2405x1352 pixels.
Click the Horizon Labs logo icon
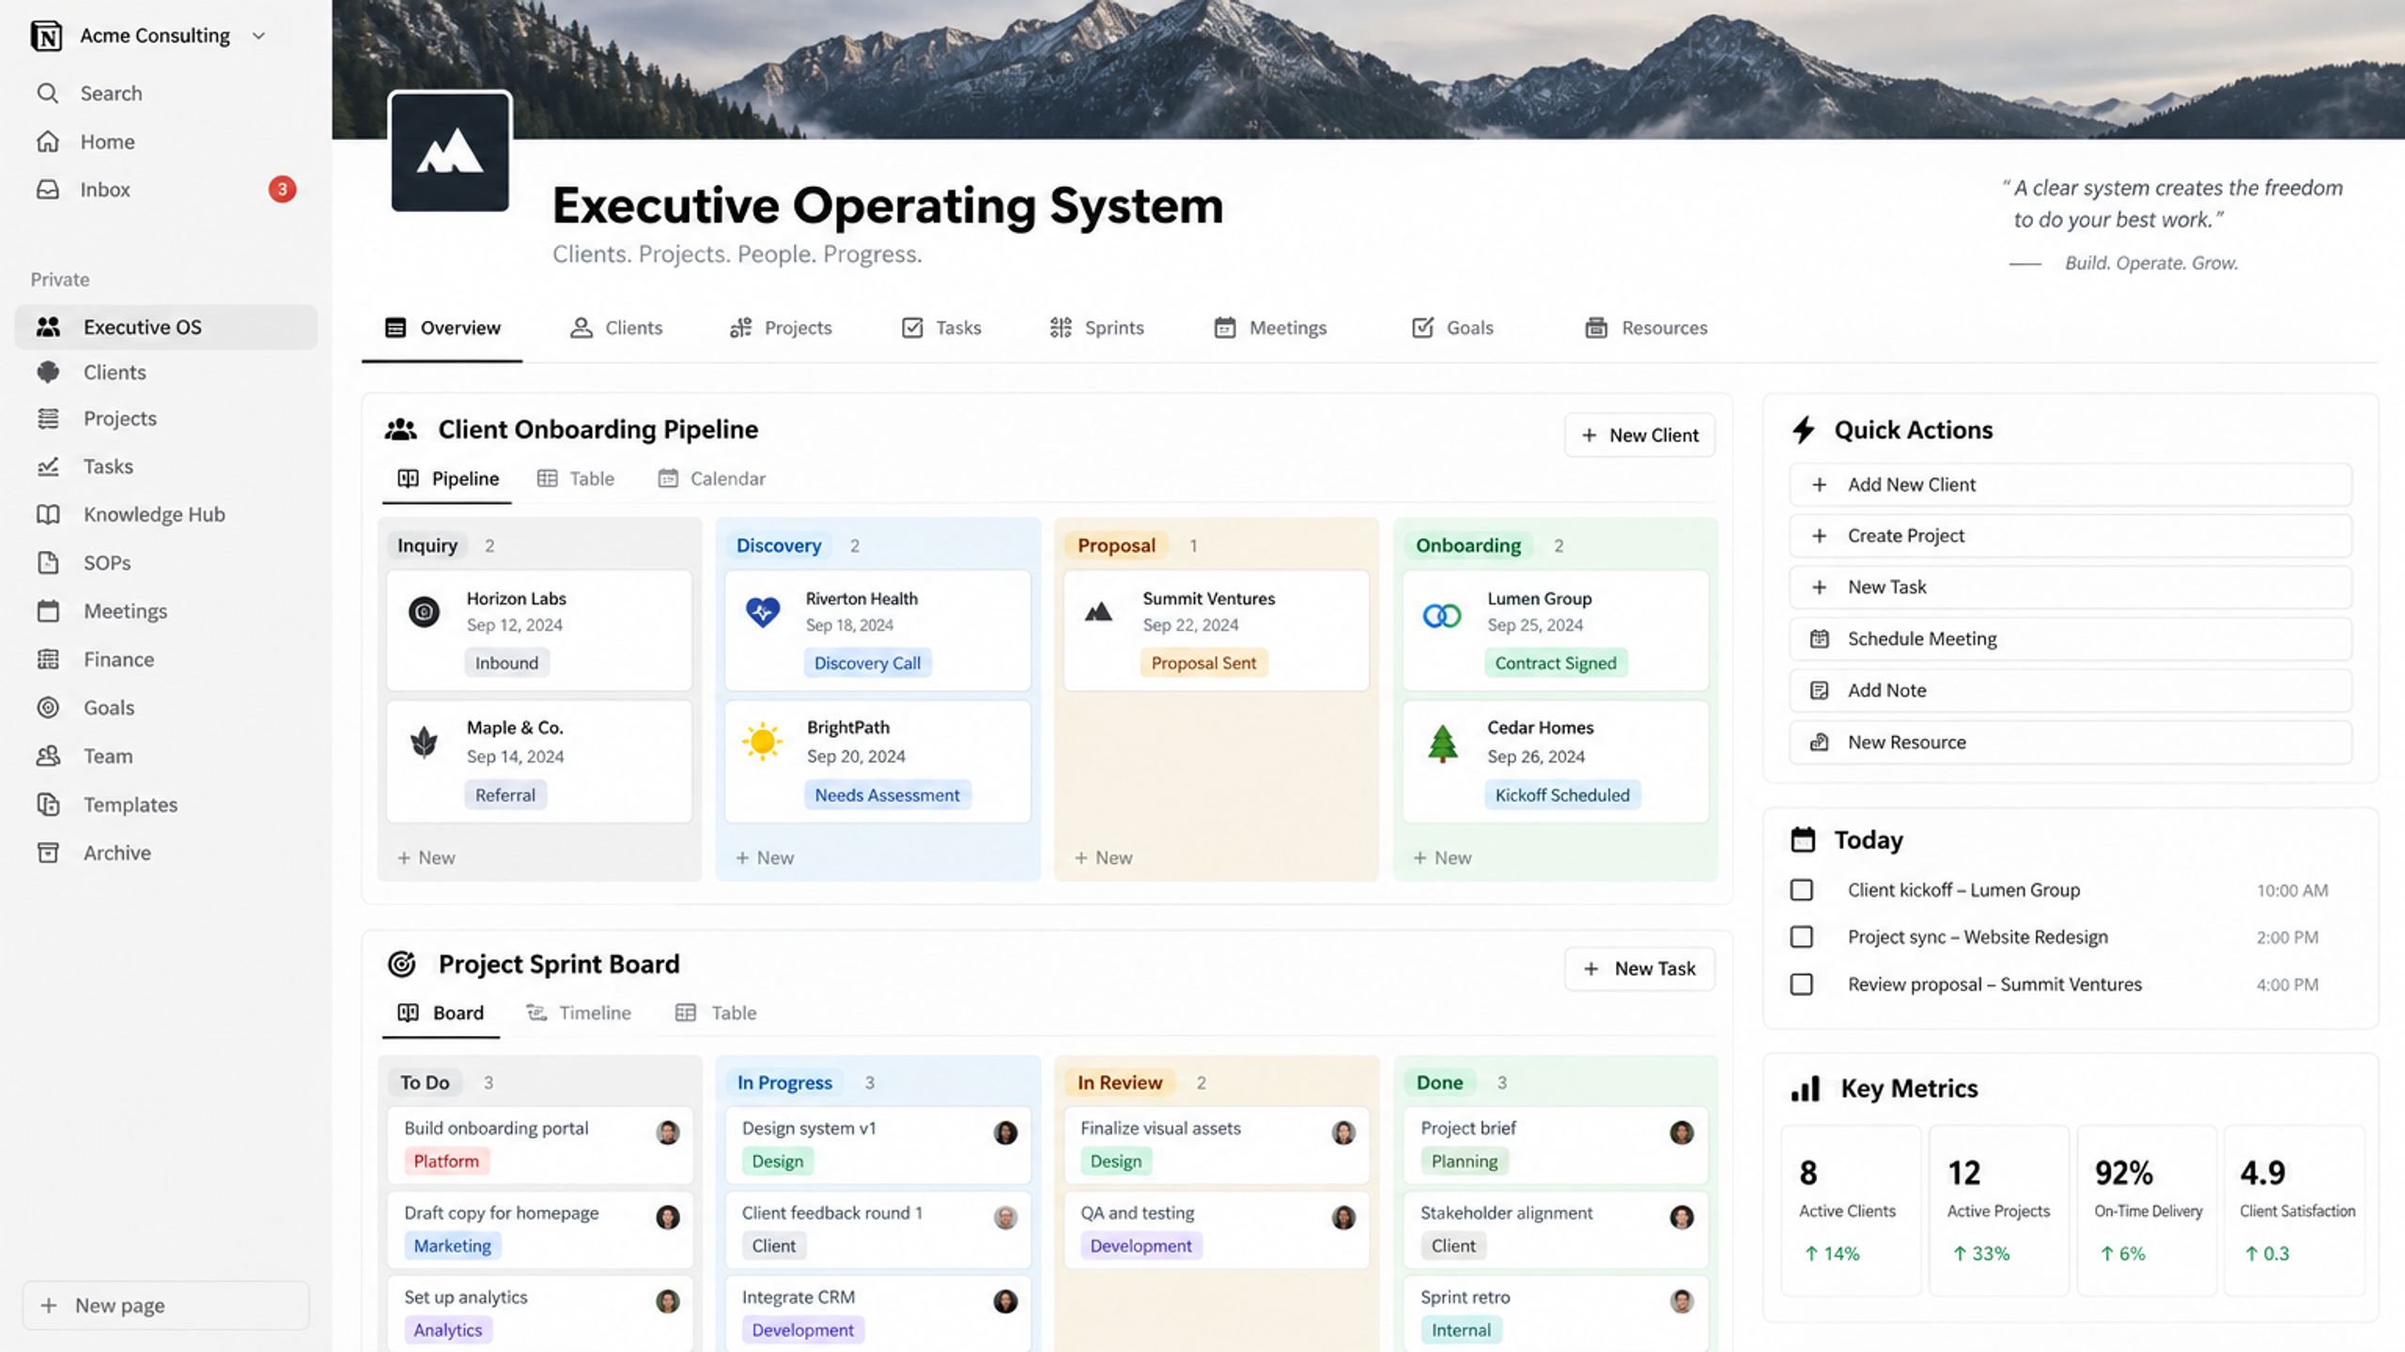pos(424,612)
